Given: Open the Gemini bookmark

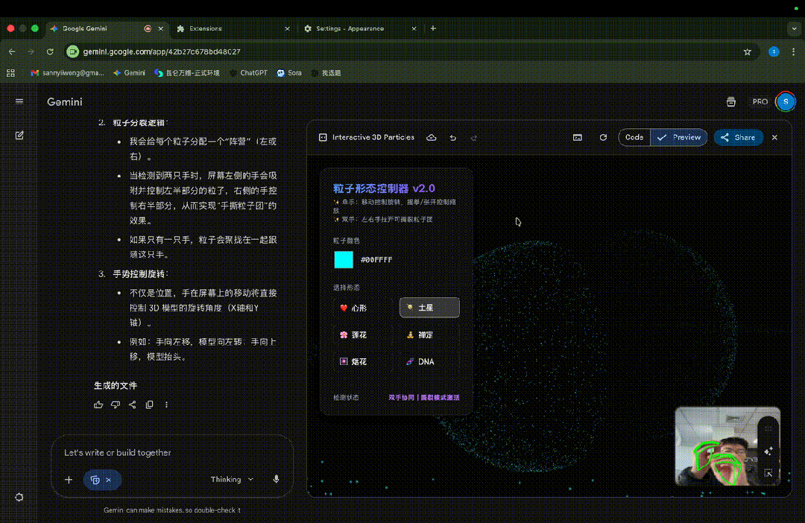Looking at the screenshot, I should pos(129,73).
